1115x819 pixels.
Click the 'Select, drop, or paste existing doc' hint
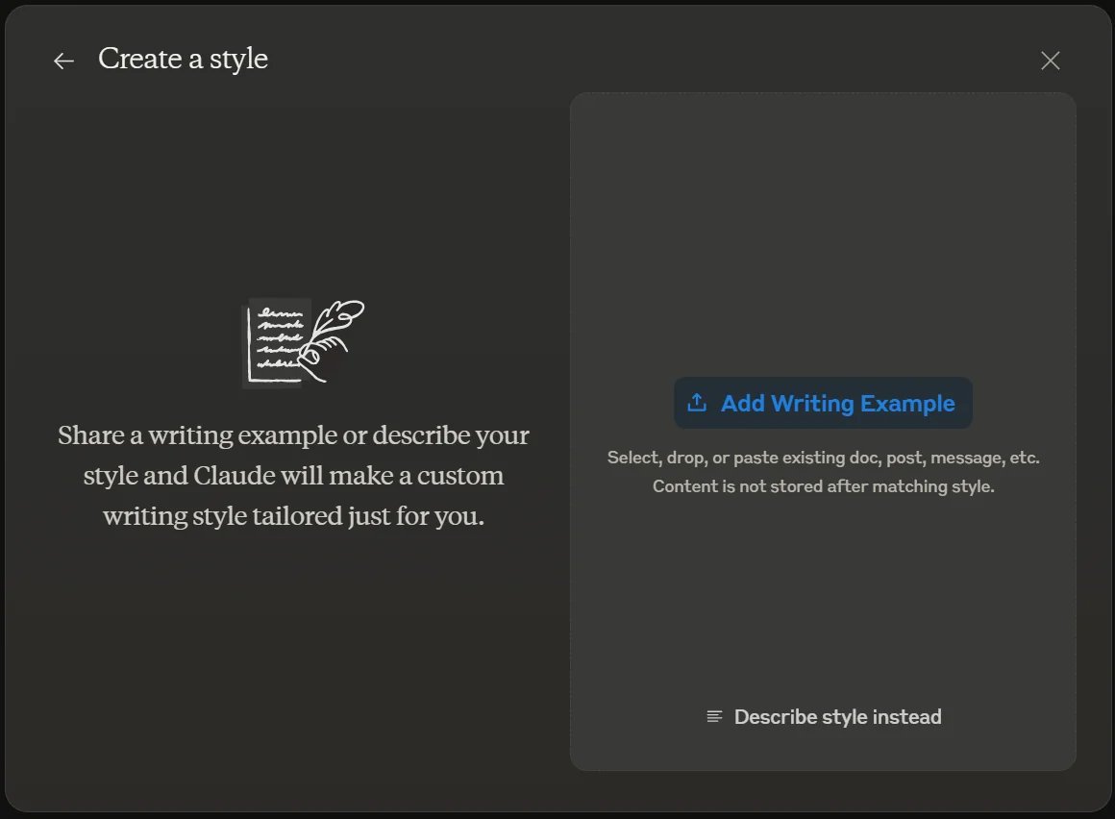[x=823, y=458]
